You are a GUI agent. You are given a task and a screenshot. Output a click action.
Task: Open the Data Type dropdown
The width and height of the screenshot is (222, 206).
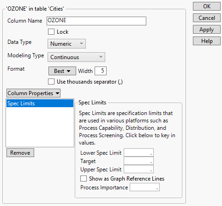[66, 44]
